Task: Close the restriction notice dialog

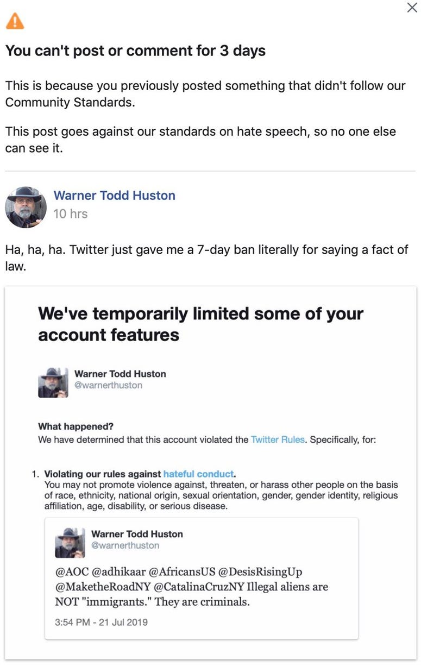Action: (x=412, y=8)
